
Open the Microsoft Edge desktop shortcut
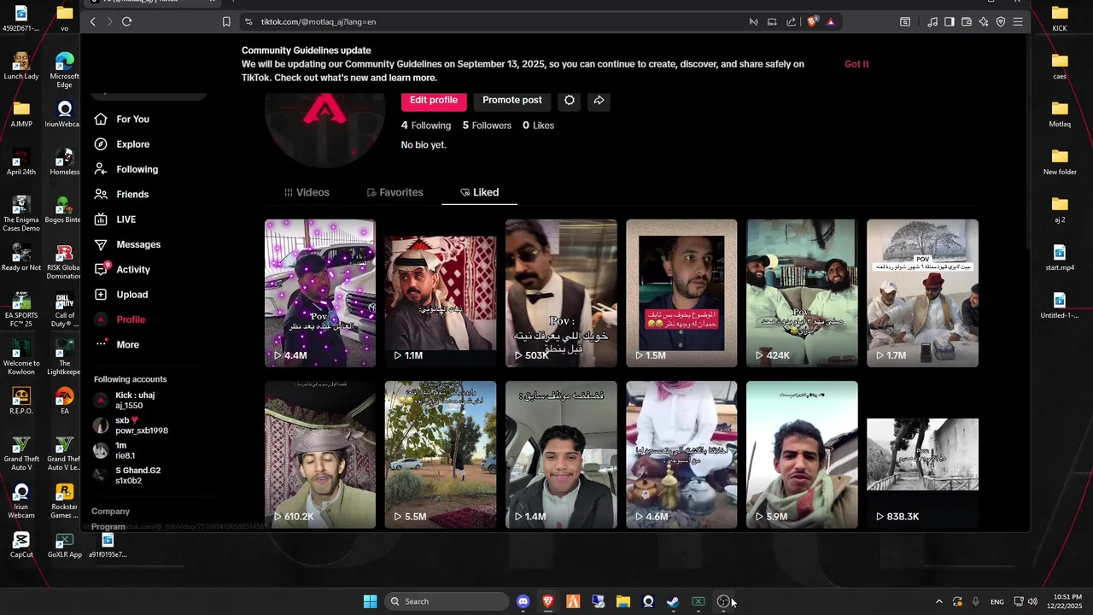tap(64, 71)
